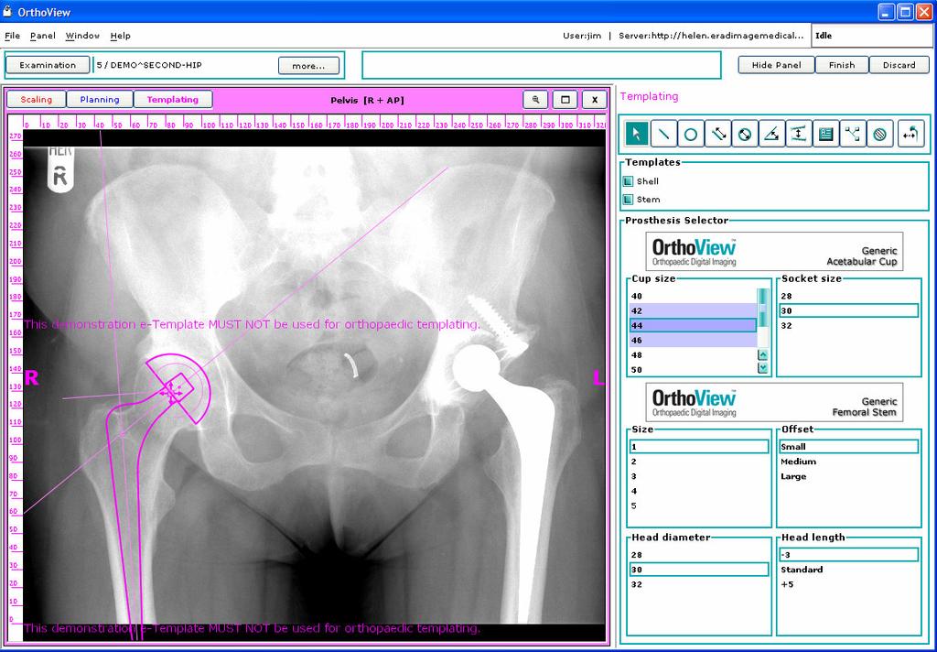Close the Pelvis image panel

(594, 100)
